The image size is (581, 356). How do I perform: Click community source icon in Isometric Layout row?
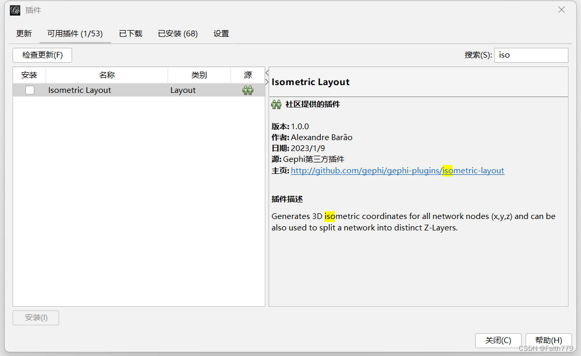(248, 90)
